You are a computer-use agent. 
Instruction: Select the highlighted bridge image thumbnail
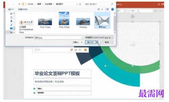coord(102,20)
